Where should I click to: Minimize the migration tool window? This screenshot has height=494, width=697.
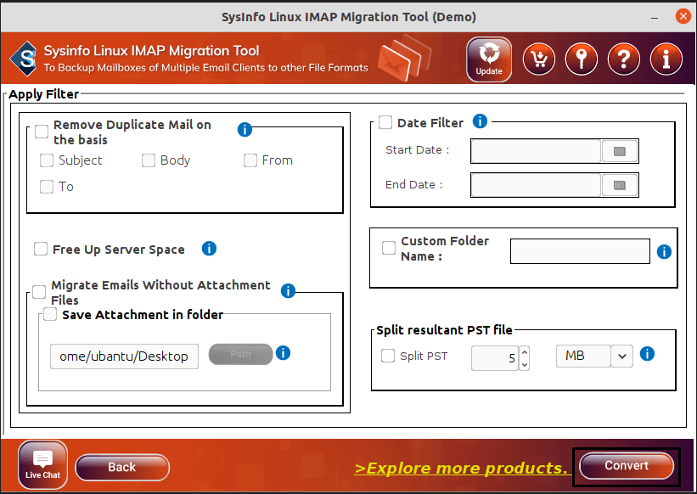[x=655, y=18]
